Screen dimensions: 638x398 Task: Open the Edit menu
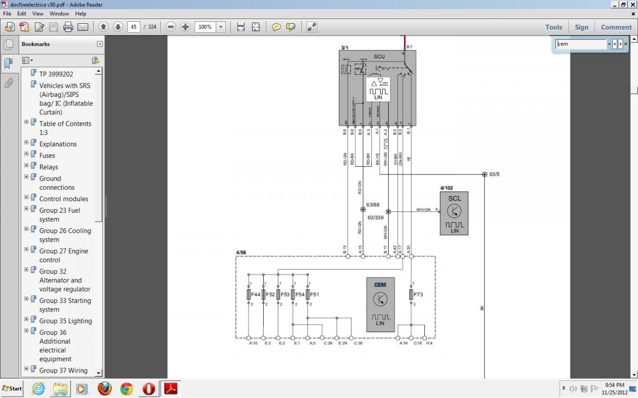click(x=21, y=13)
